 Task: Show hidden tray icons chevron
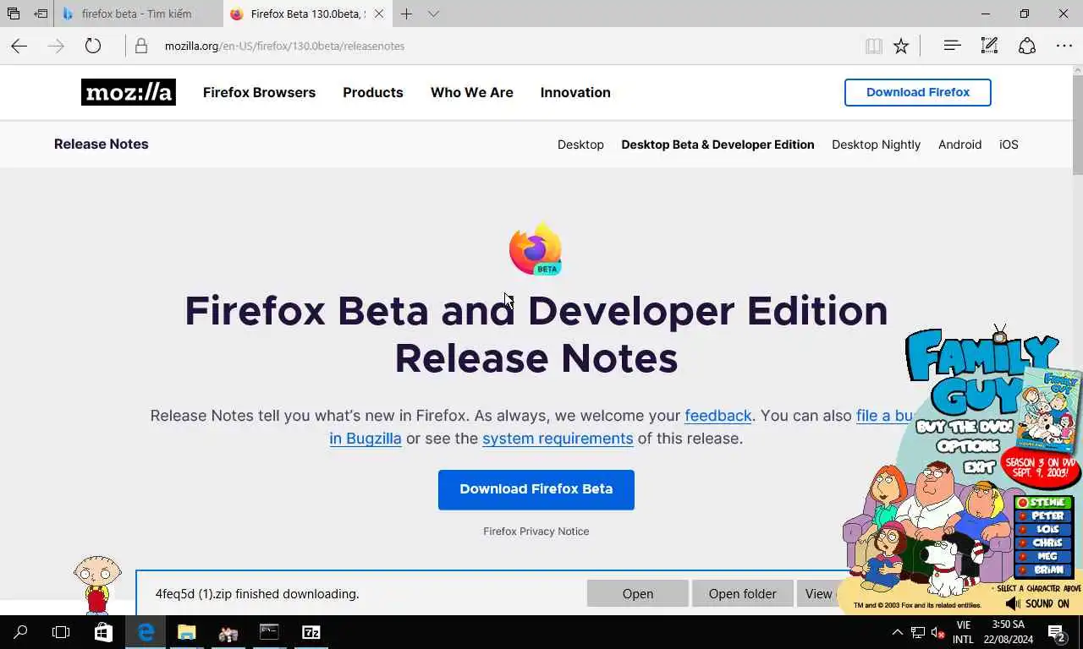point(897,632)
